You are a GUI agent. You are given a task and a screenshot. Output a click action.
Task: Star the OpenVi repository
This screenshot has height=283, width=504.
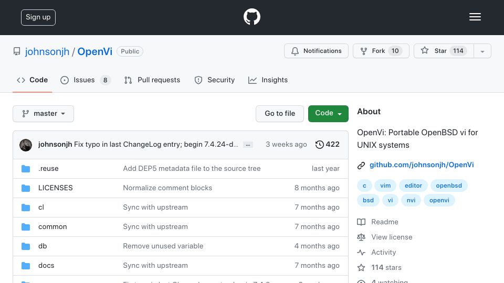[444, 51]
